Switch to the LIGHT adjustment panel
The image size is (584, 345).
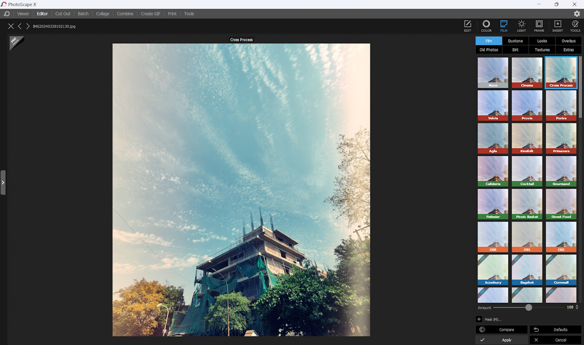[521, 26]
